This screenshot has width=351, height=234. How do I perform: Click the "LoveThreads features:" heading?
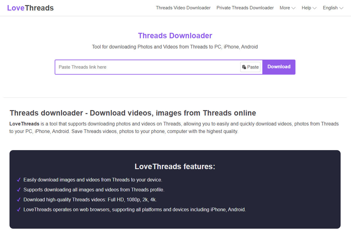pos(175,166)
